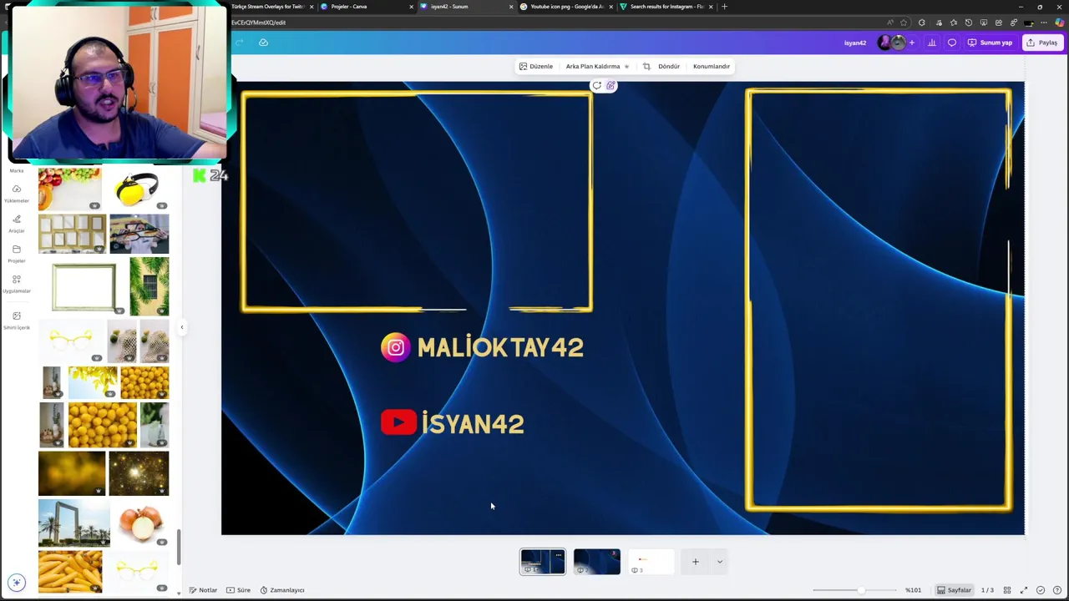The image size is (1069, 601).
Task: Click Süre duration button
Action: [x=238, y=590]
